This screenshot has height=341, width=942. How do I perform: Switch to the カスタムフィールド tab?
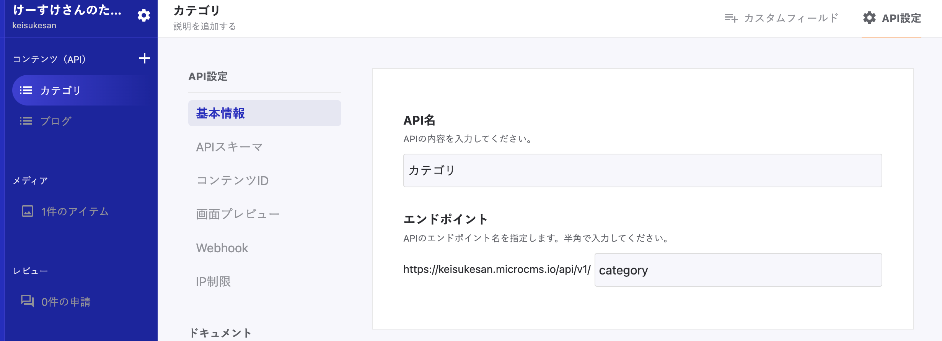pos(790,18)
